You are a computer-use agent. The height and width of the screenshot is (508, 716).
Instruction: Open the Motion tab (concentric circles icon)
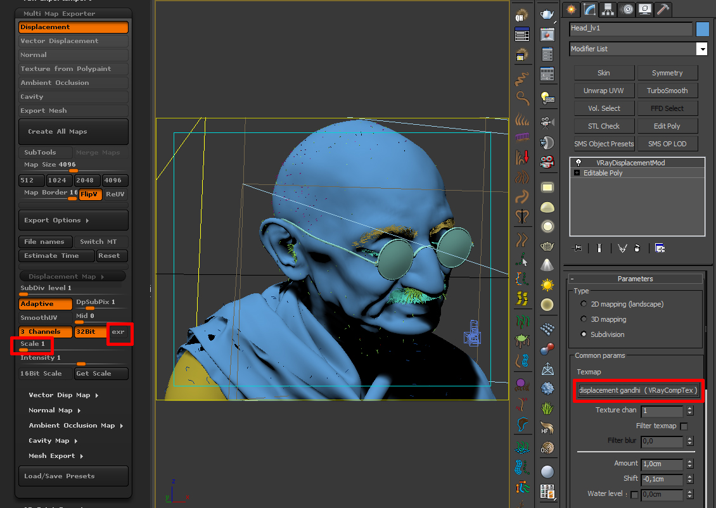[628, 9]
